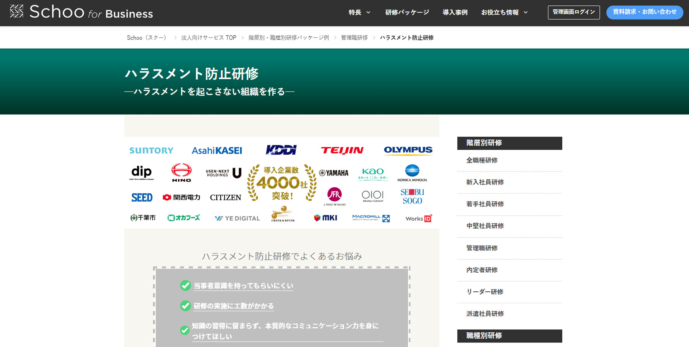This screenshot has width=689, height=347.
Task: Click the dip logo
Action: (x=141, y=172)
